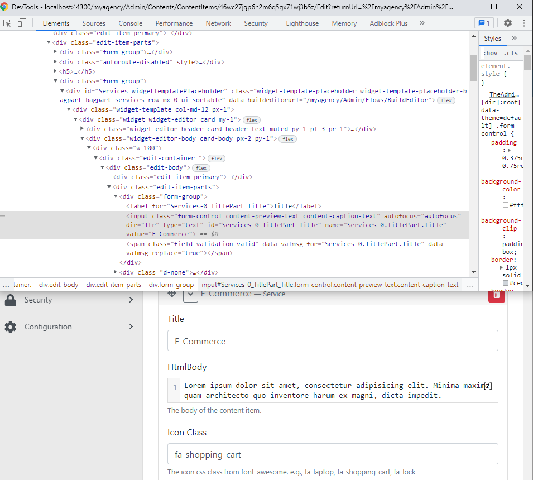Expand the padding shorthand triangle in Styles
Screen dimensions: 533x480
(x=509, y=150)
